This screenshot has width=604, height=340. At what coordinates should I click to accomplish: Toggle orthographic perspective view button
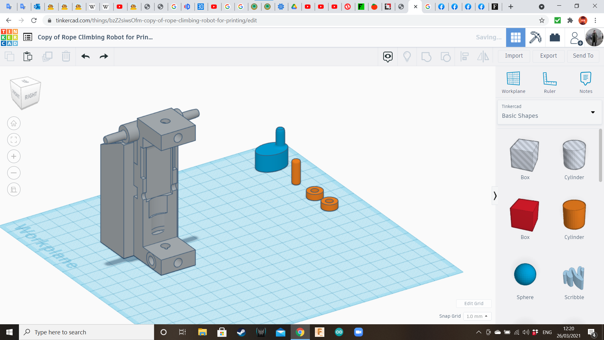14,190
